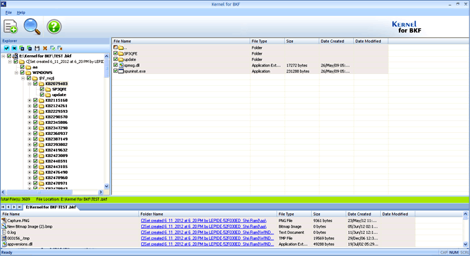This screenshot has height=256, width=470.
Task: Collapse the KB2079403 tree node
Action: [29, 84]
